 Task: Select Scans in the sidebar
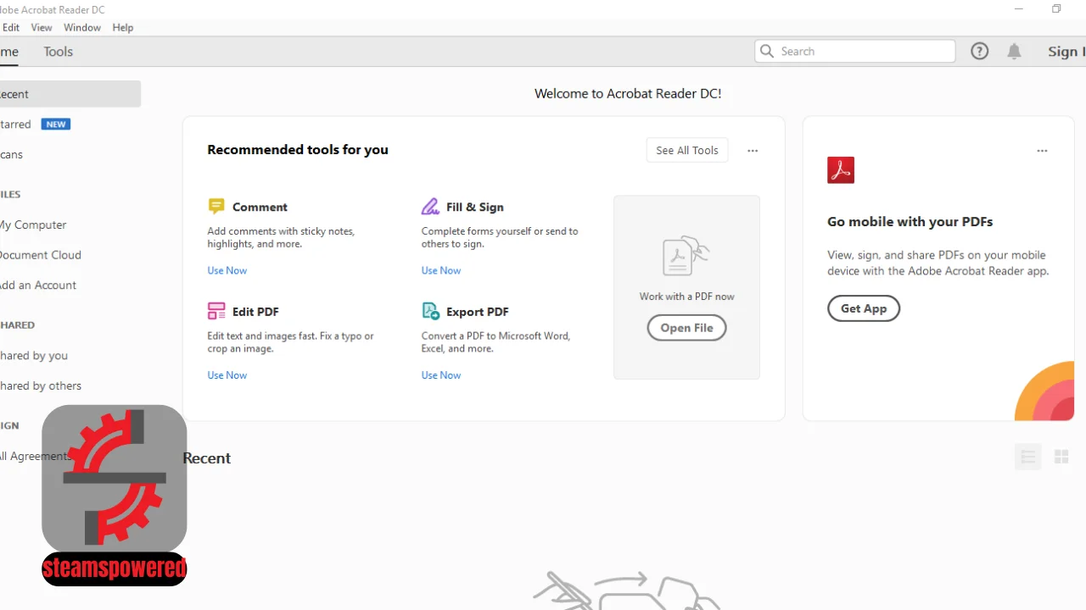click(x=12, y=155)
